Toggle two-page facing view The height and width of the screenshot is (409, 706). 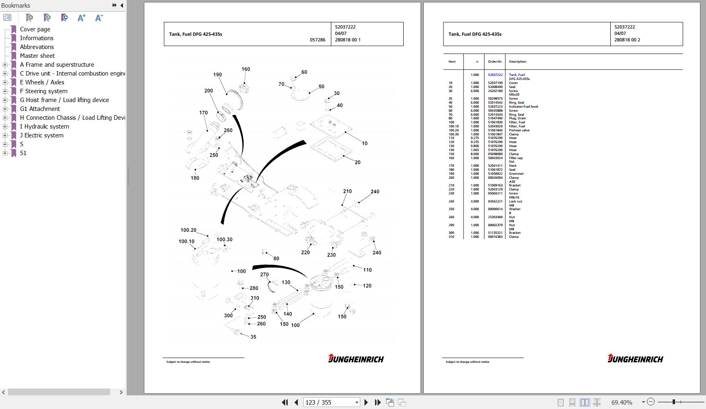(x=585, y=402)
